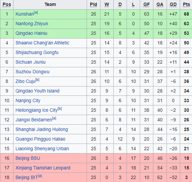The height and width of the screenshot is (182, 192).
Task: Click the Nantong Zhiyun link
Action: pyautogui.click(x=32, y=24)
